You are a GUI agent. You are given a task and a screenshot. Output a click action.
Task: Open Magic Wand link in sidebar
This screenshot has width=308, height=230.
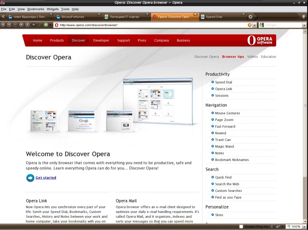224,146
